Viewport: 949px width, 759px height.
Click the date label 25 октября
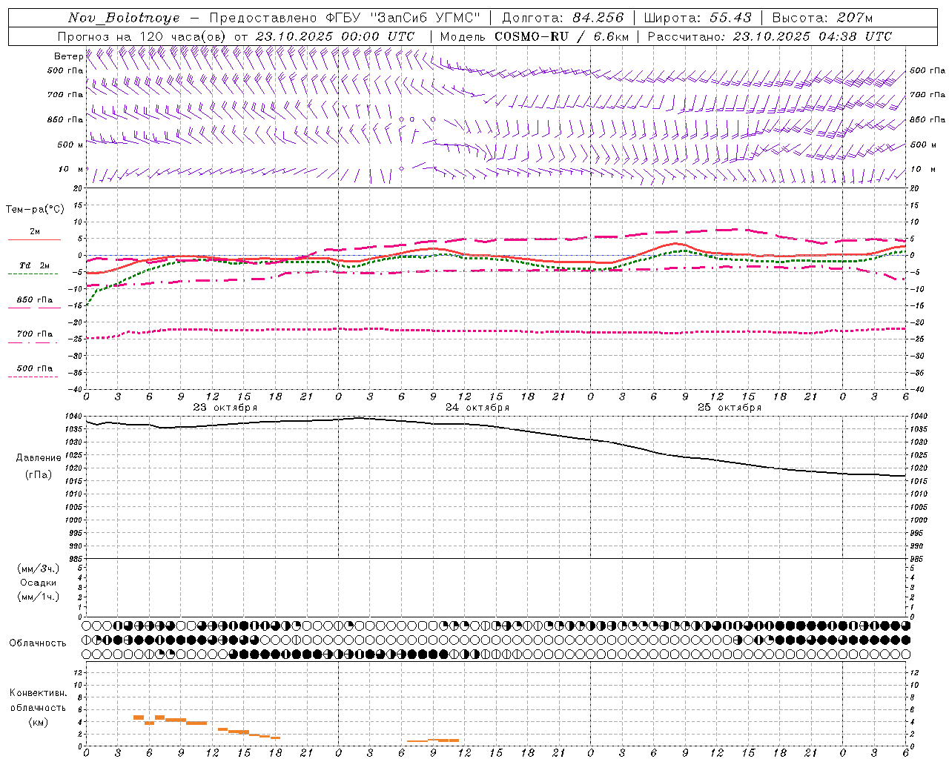(730, 408)
